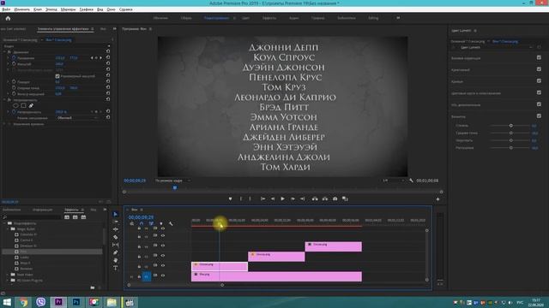Click the Vignette Feather slider handle
This screenshot has width=549, height=308.
click(x=511, y=148)
